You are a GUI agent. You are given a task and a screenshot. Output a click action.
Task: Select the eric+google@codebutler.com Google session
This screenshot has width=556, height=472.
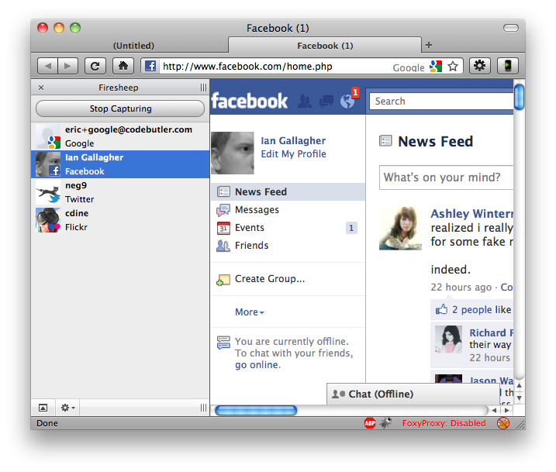pyautogui.click(x=120, y=136)
